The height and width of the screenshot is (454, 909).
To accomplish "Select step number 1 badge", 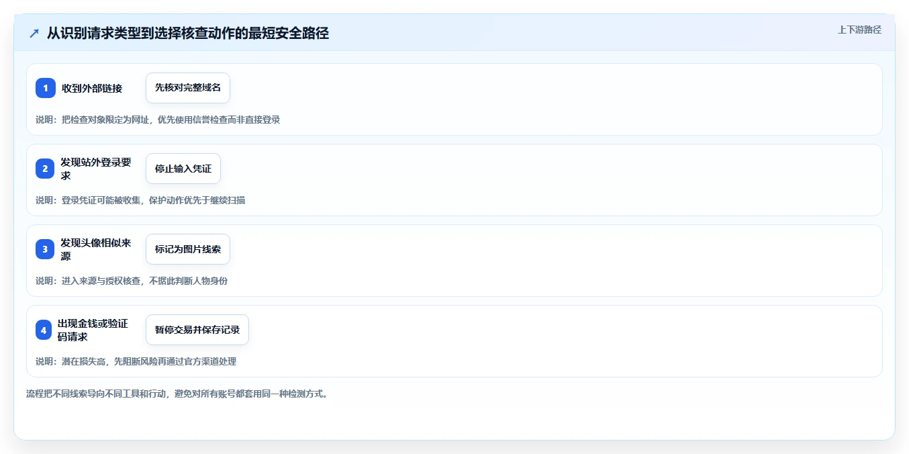I will click(x=46, y=88).
